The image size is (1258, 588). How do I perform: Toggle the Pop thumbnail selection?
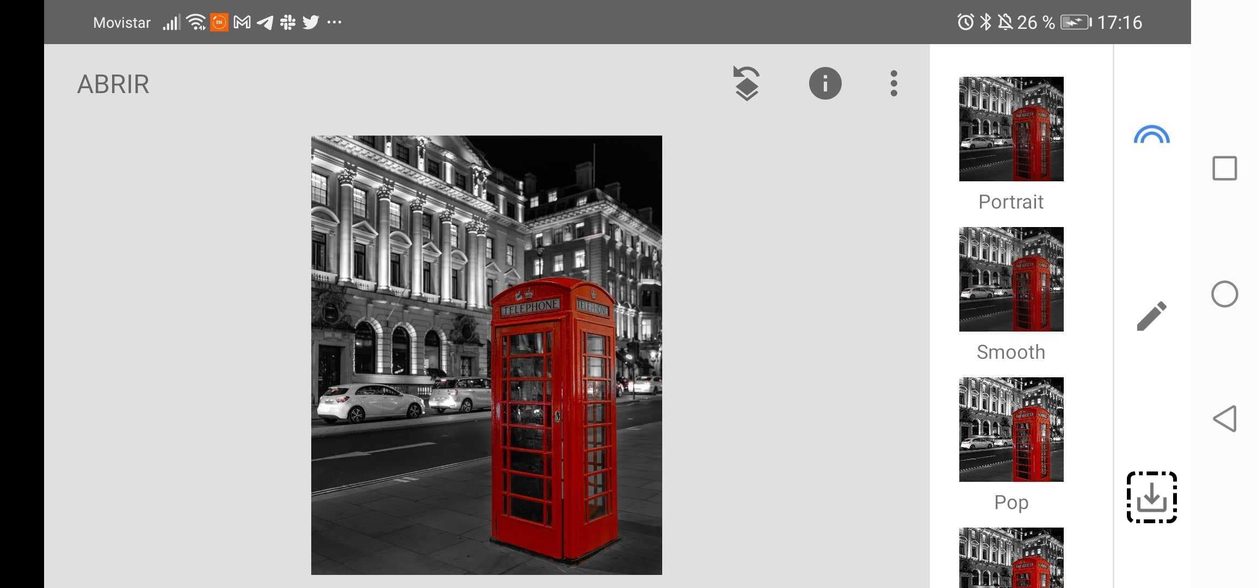(1012, 429)
